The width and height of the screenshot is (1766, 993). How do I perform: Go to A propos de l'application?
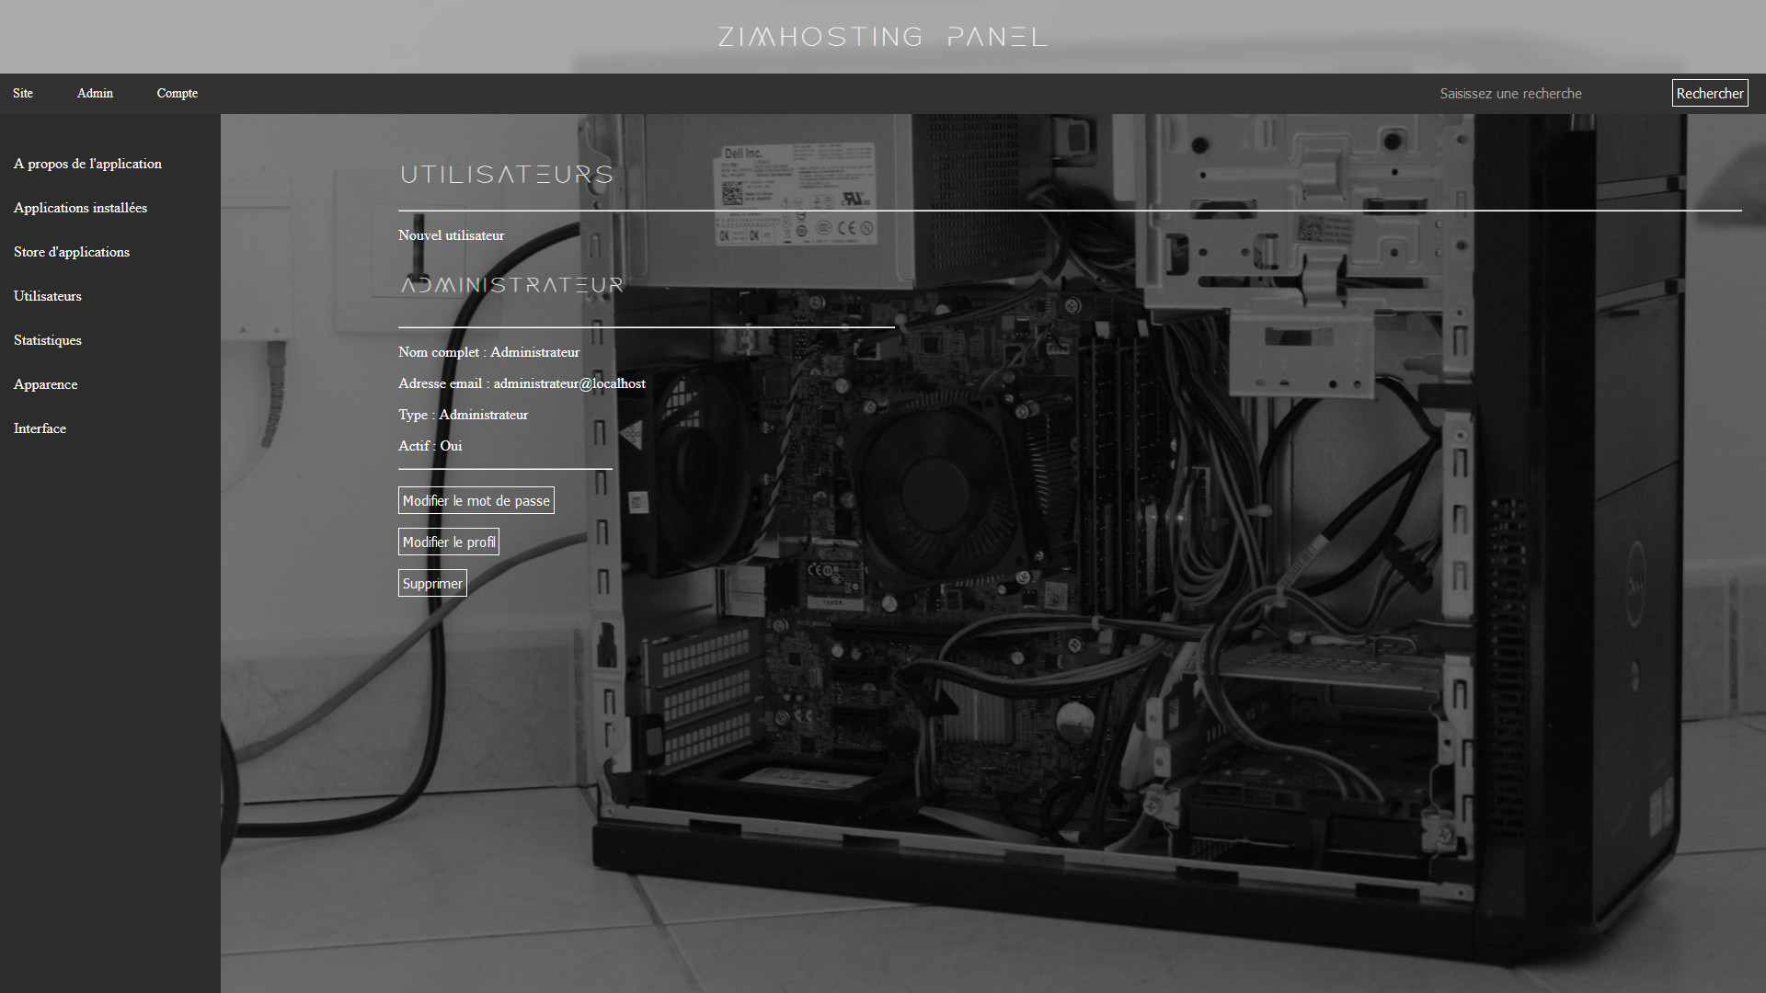(x=87, y=164)
